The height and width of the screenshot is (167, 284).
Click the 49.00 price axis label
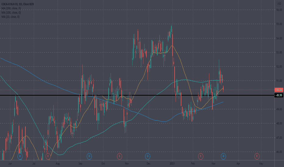click(279, 109)
